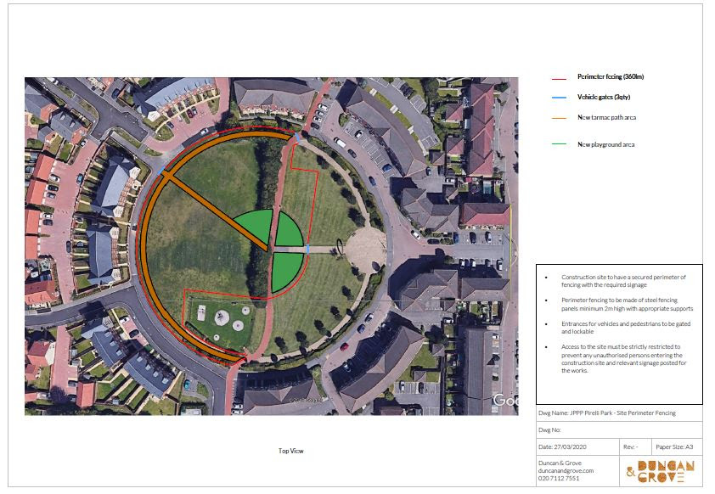Click the blue vehicle gates legend line

click(x=558, y=98)
